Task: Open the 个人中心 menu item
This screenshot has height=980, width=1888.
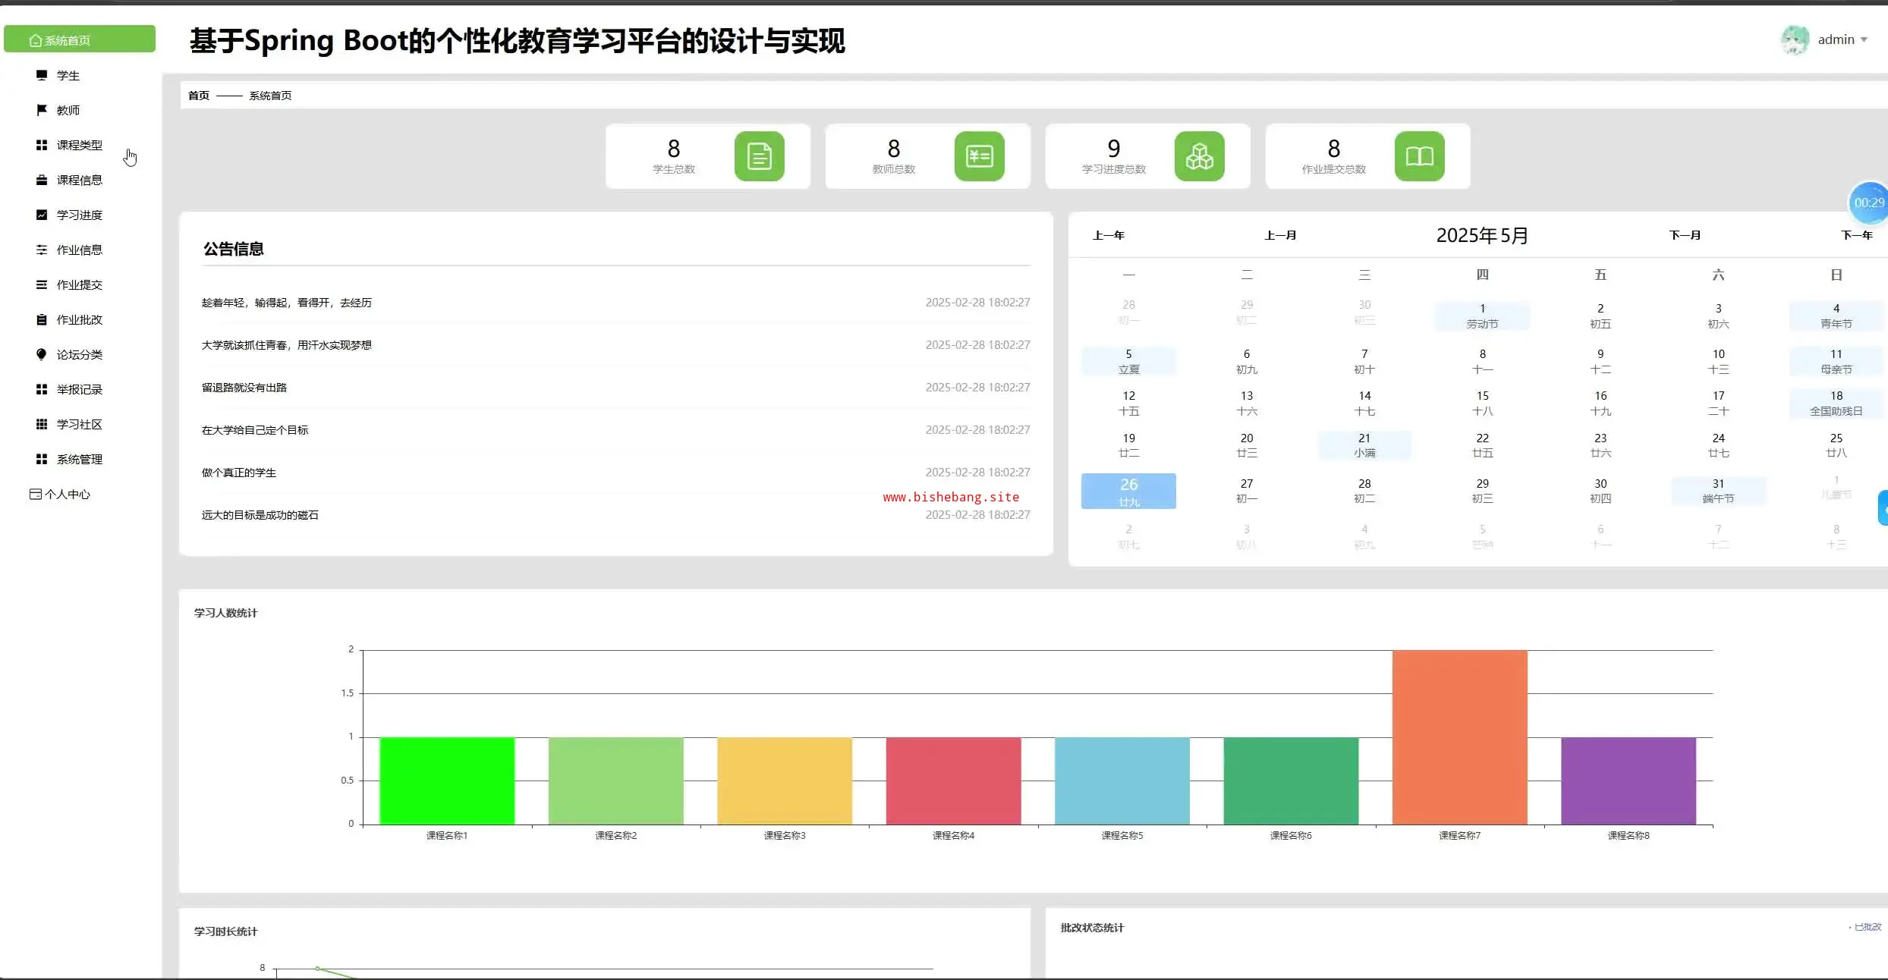Action: tap(67, 494)
